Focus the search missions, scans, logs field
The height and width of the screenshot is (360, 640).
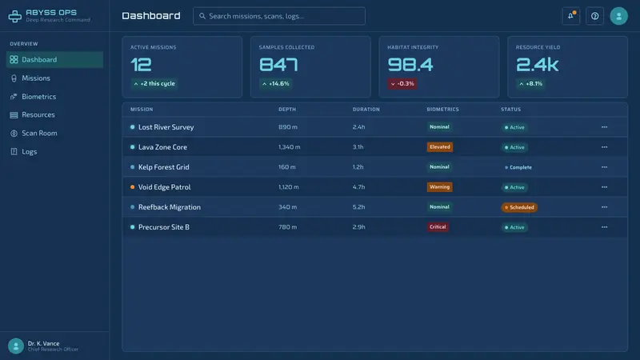279,16
